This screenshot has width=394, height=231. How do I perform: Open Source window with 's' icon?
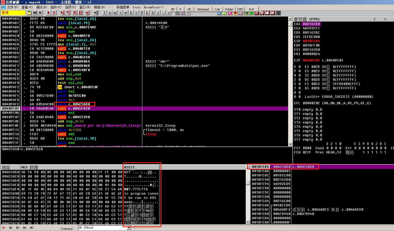(169, 13)
